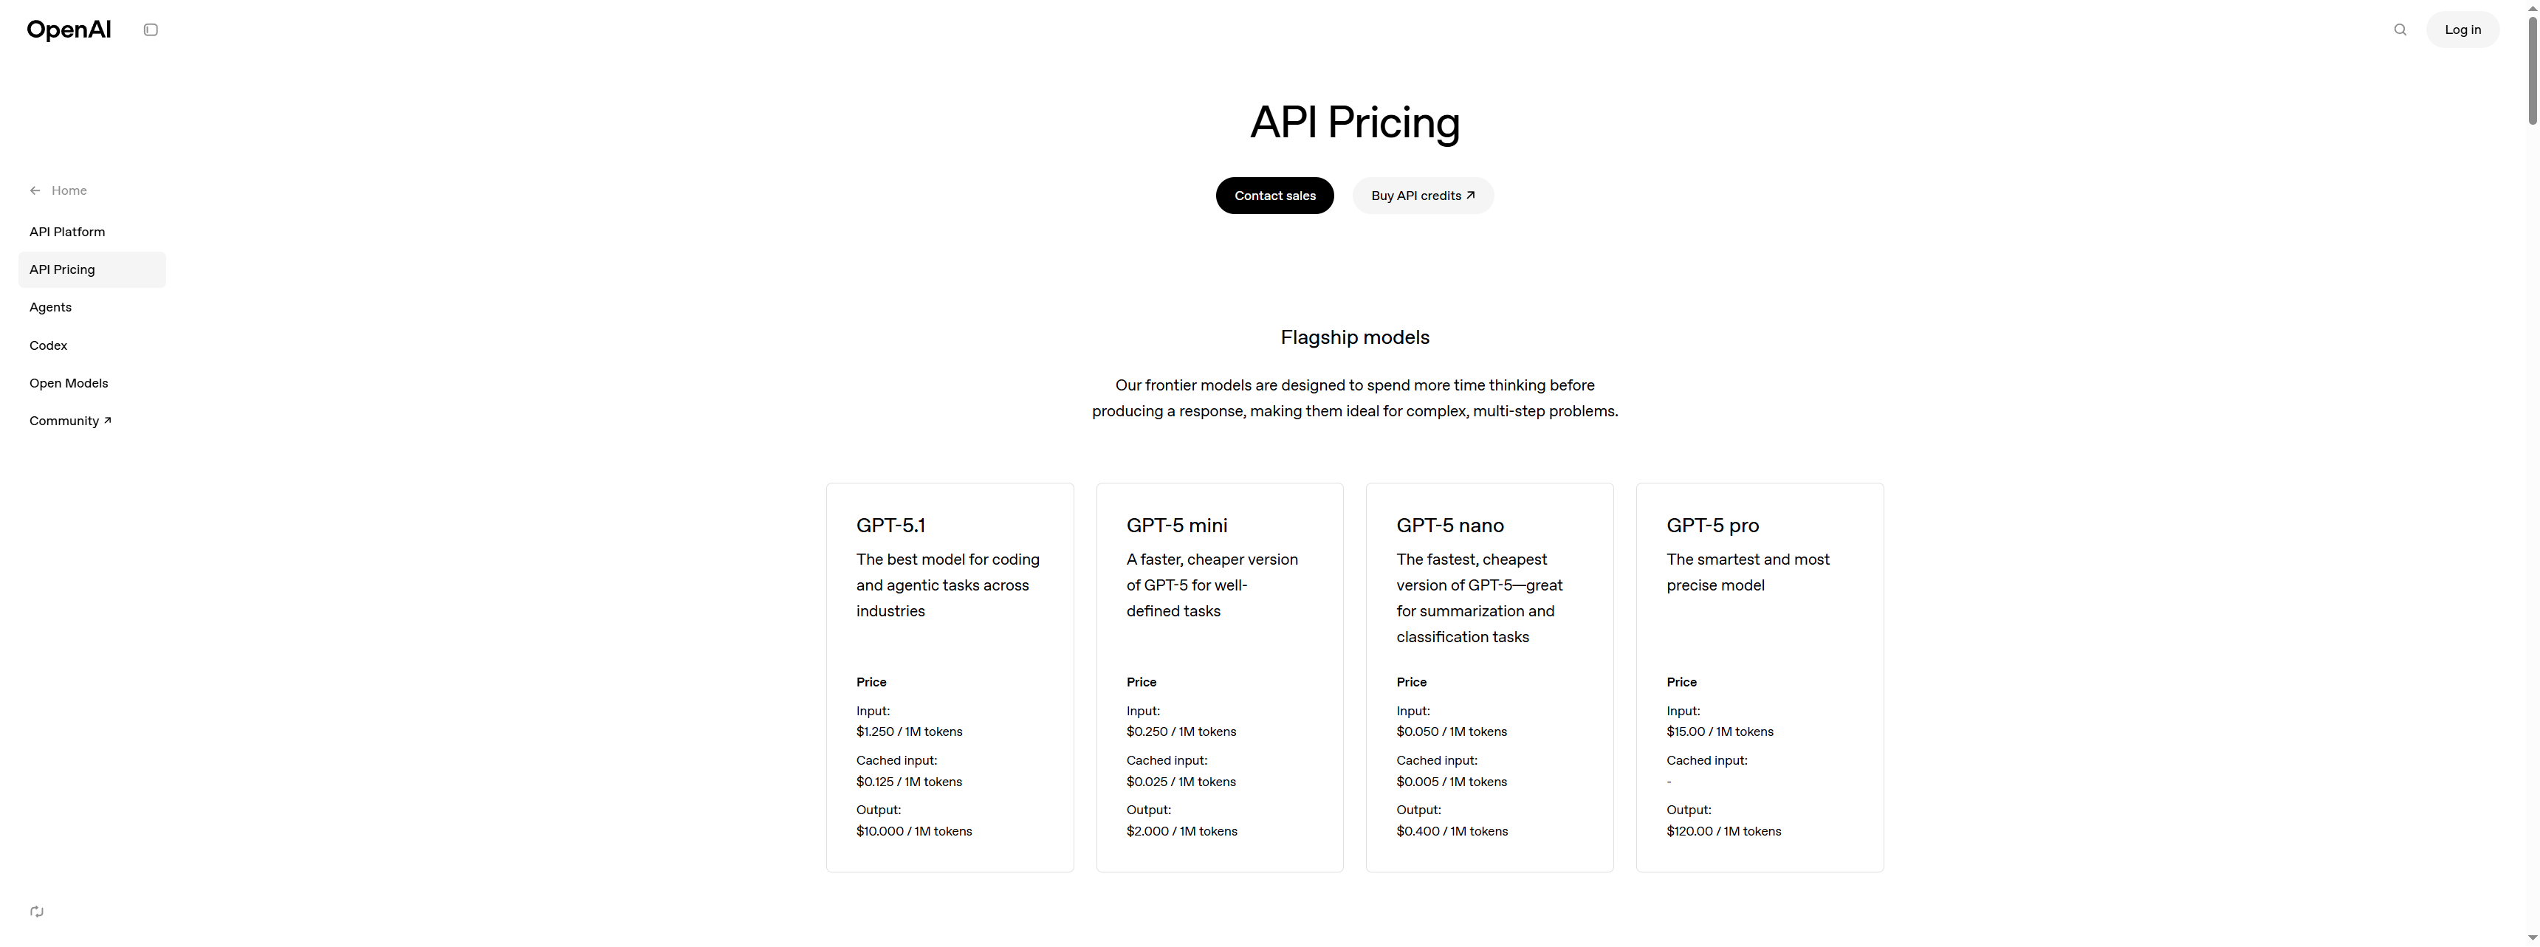The width and height of the screenshot is (2540, 947).
Task: Return to Home using the sidebar link
Action: point(69,189)
